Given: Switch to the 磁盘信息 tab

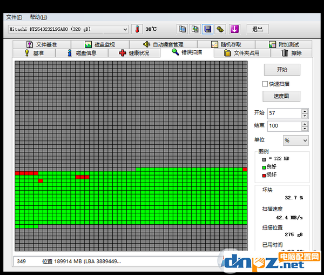Looking at the screenshot, I should point(82,53).
